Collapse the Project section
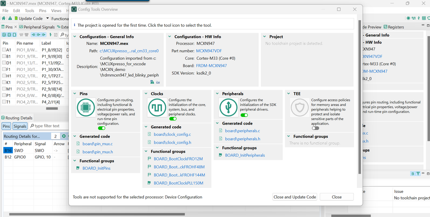Viewport: 430px width, 217px height. click(264, 37)
